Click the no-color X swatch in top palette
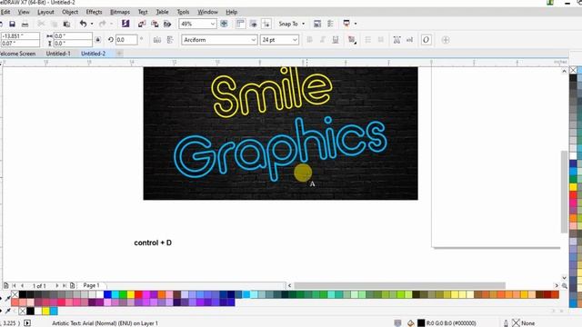 click(x=15, y=294)
